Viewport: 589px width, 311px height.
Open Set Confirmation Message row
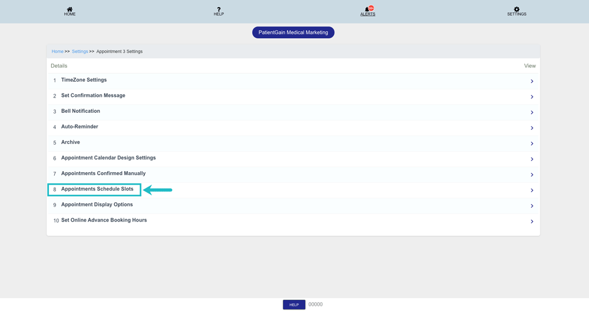[293, 97]
